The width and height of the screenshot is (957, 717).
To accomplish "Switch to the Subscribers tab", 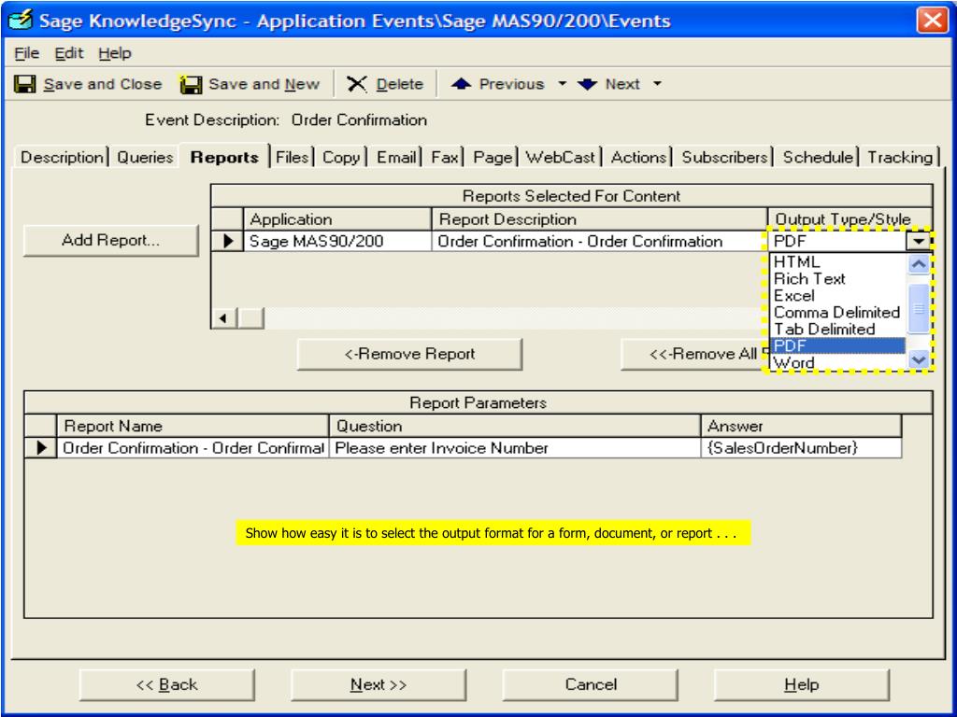I will [x=724, y=157].
